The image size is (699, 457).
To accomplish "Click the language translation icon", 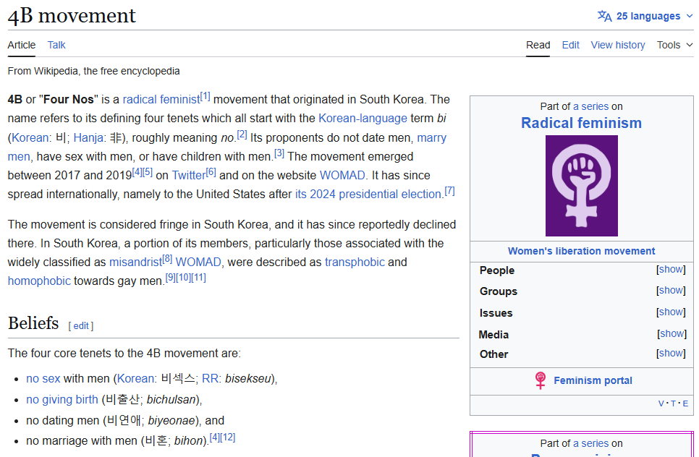I will (x=604, y=16).
